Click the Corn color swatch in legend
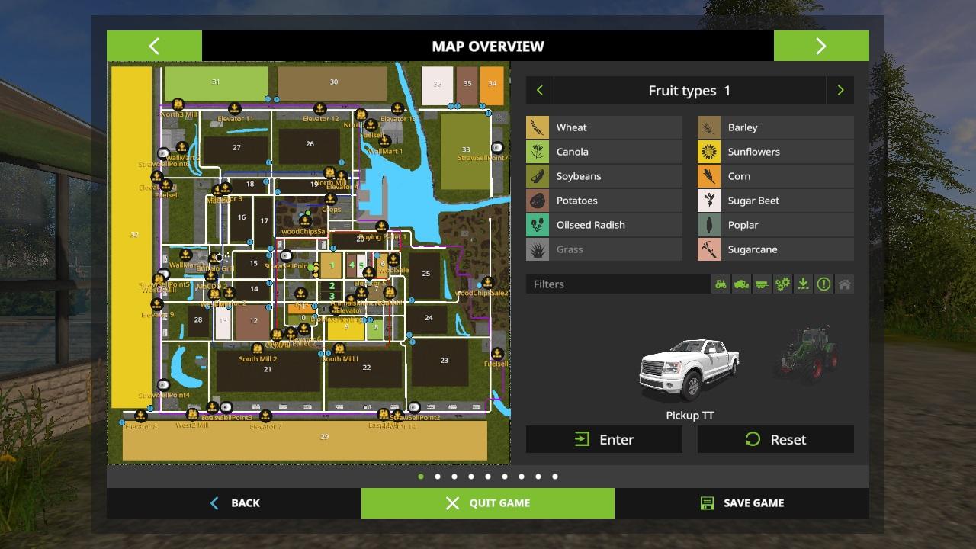Screen dimensions: 976x549 (709, 176)
